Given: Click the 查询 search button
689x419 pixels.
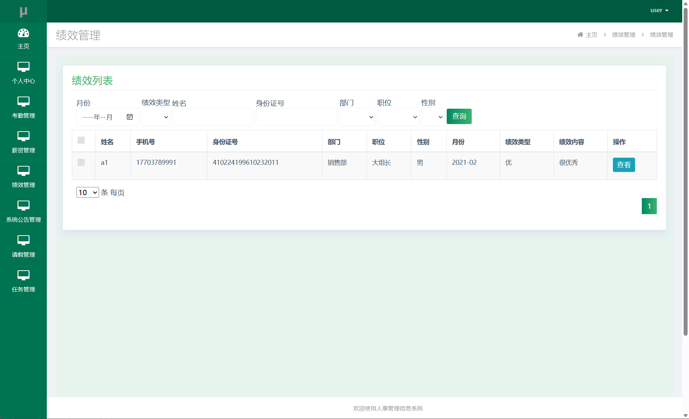Looking at the screenshot, I should pos(459,116).
